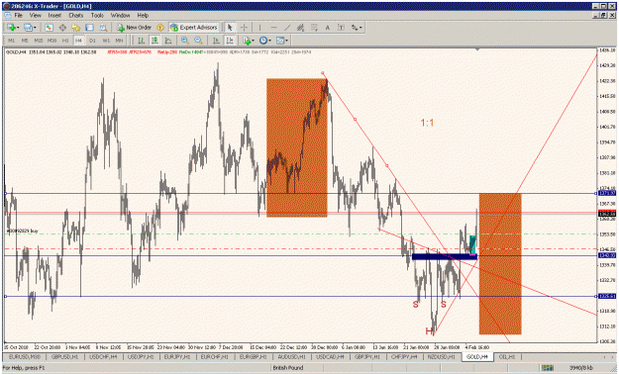The height and width of the screenshot is (374, 619).
Task: Switch timeframe to D1
Action: click(x=92, y=41)
